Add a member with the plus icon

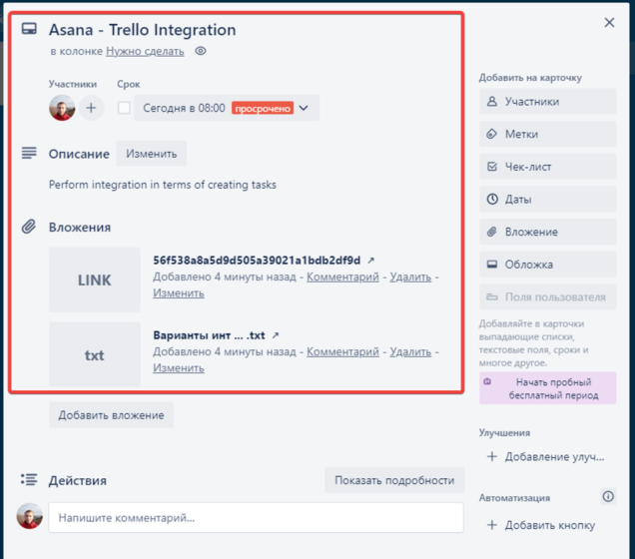[92, 108]
